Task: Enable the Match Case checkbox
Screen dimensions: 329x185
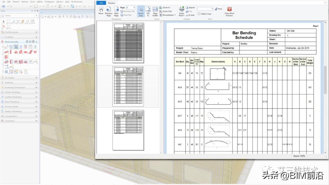Action: point(199,14)
